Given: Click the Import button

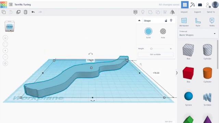Looking at the screenshot, I should click(x=184, y=12).
